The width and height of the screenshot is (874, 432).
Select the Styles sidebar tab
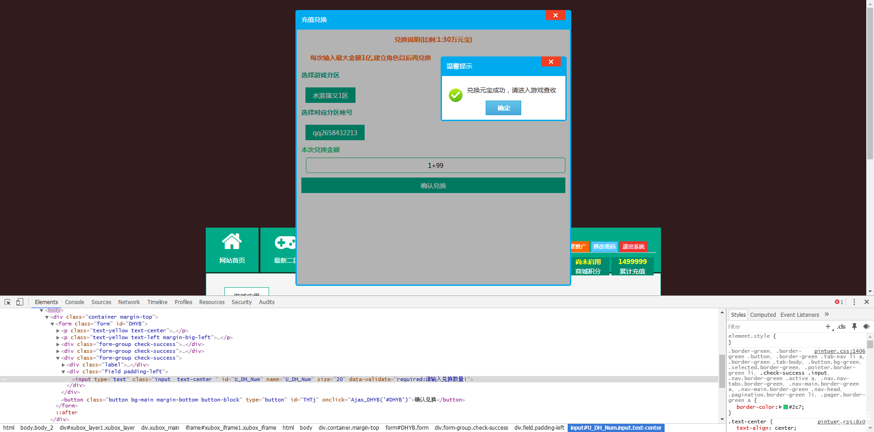click(738, 315)
